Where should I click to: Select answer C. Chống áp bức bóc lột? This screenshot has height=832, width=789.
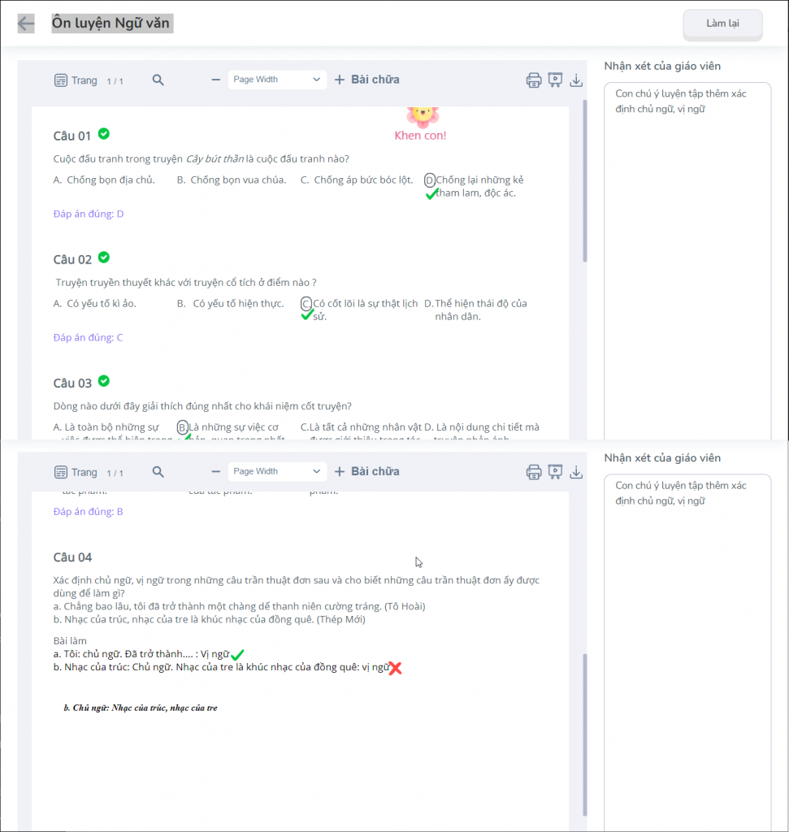coord(357,180)
